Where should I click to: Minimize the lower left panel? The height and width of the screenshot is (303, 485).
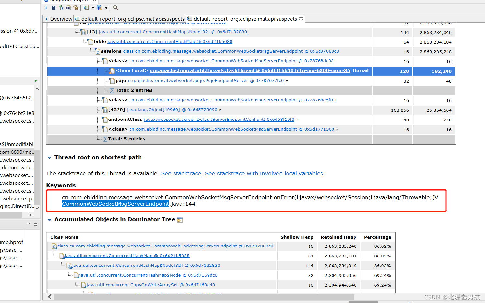(x=28, y=224)
